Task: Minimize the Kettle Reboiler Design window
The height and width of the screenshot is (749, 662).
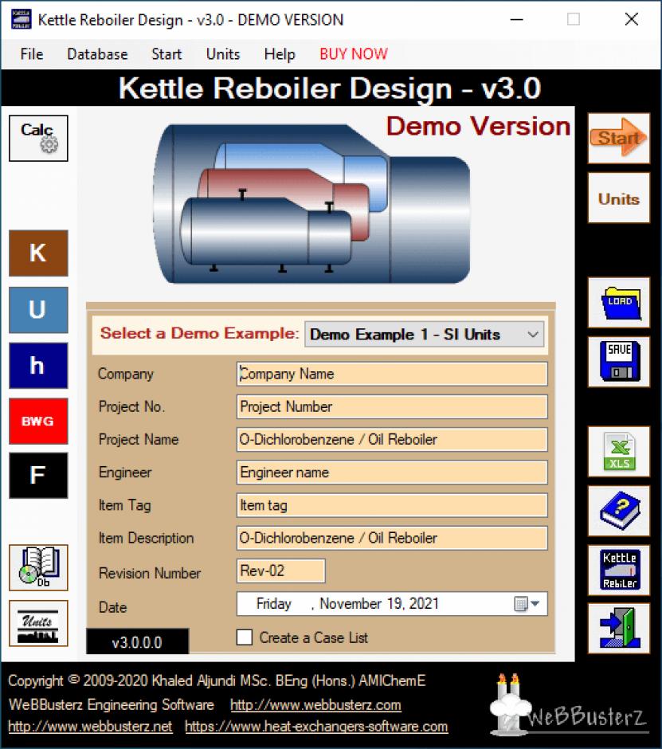Action: tap(516, 20)
